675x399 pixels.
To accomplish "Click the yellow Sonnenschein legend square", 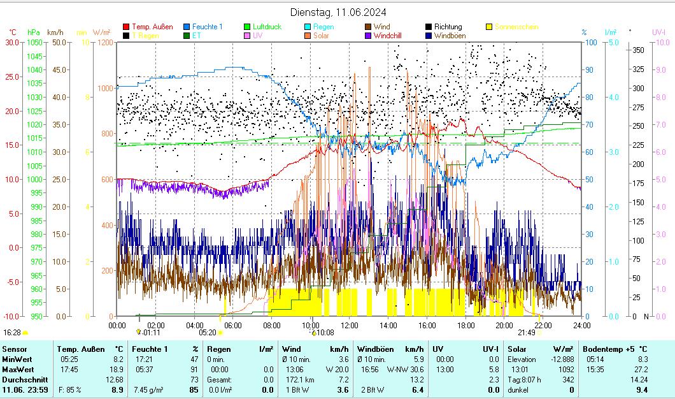I will (489, 27).
